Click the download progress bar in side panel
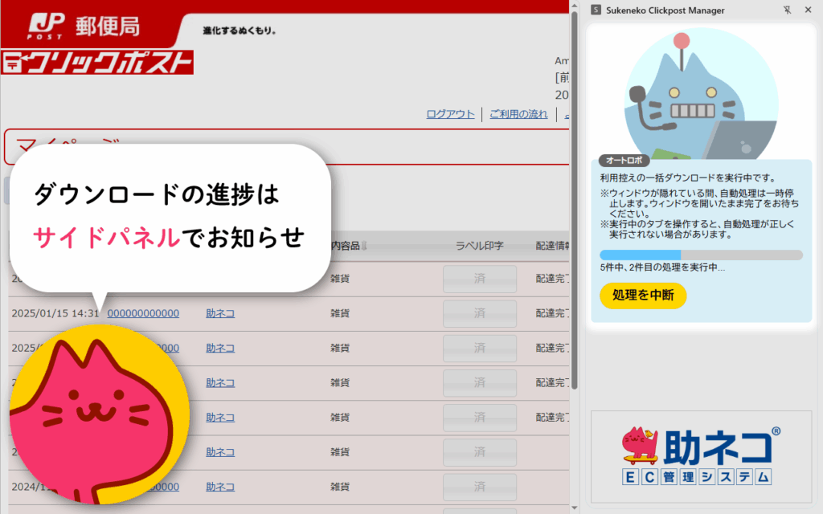 701,255
